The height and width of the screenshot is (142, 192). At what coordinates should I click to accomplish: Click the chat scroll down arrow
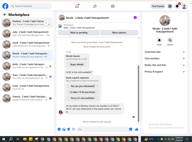point(138,123)
